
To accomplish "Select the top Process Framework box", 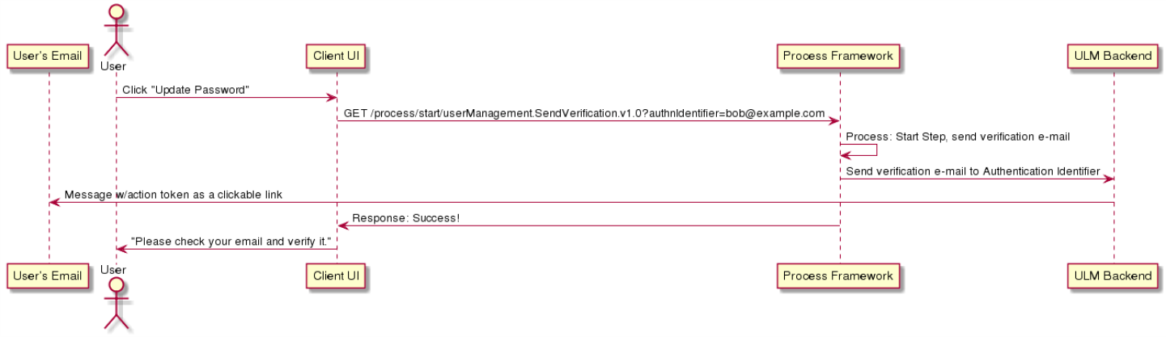I will [839, 56].
